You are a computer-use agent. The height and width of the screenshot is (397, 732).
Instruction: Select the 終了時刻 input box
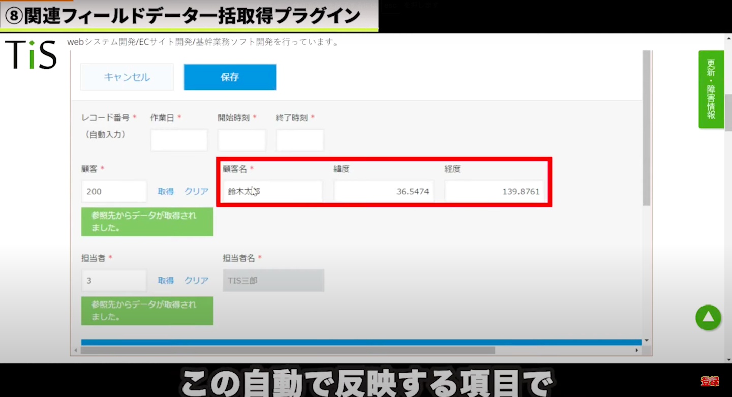pyautogui.click(x=300, y=140)
